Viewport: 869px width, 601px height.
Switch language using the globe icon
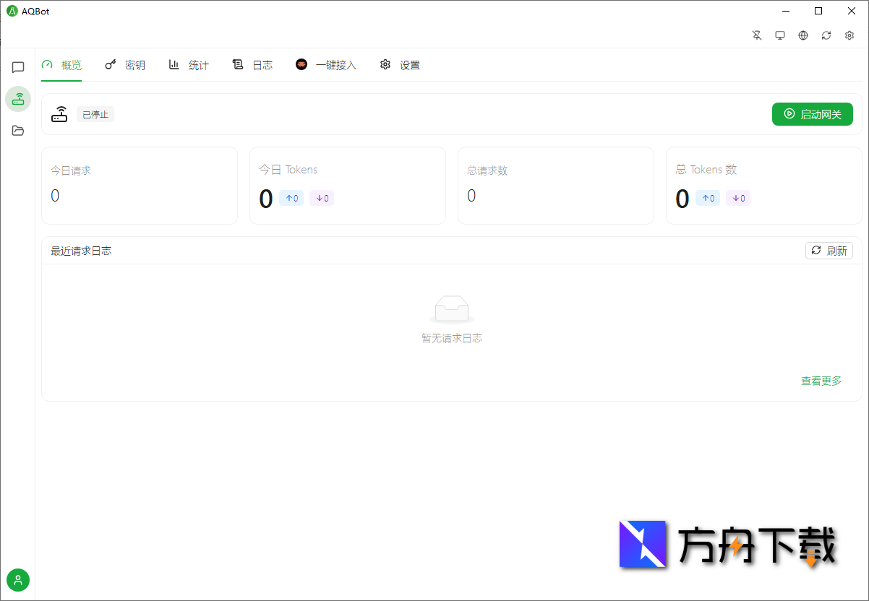click(803, 35)
